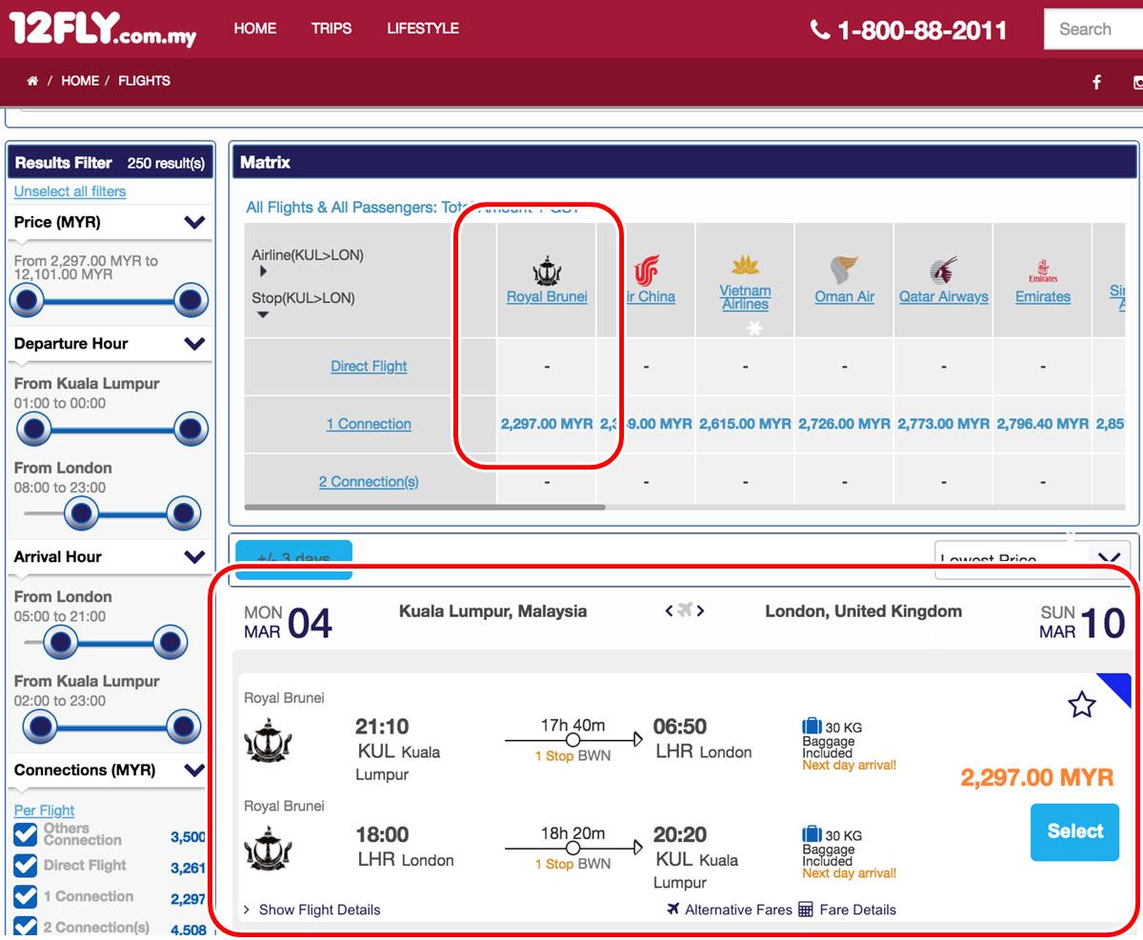Click Arrival Hour From London minimum handle
Image resolution: width=1143 pixels, height=940 pixels.
tap(60, 643)
